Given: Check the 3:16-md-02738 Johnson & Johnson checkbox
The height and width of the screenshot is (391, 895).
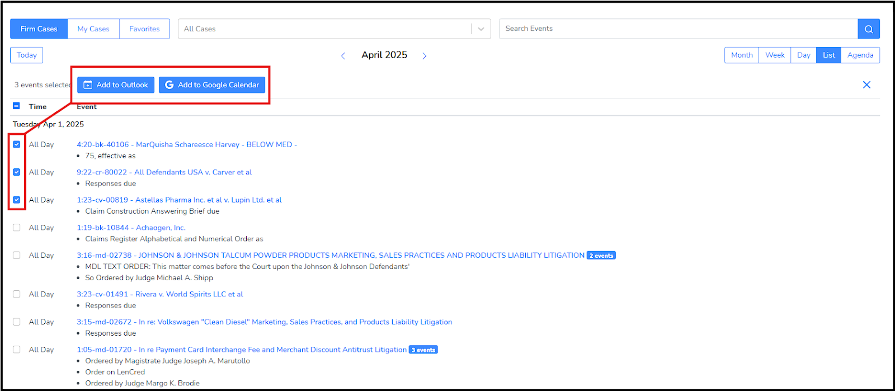Looking at the screenshot, I should click(x=17, y=255).
